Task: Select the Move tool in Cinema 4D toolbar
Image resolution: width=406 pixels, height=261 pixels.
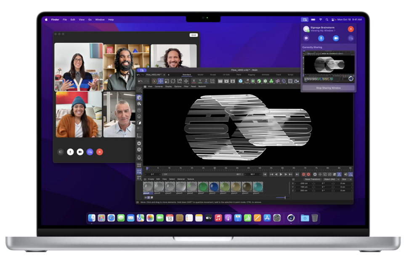Action: coord(160,81)
